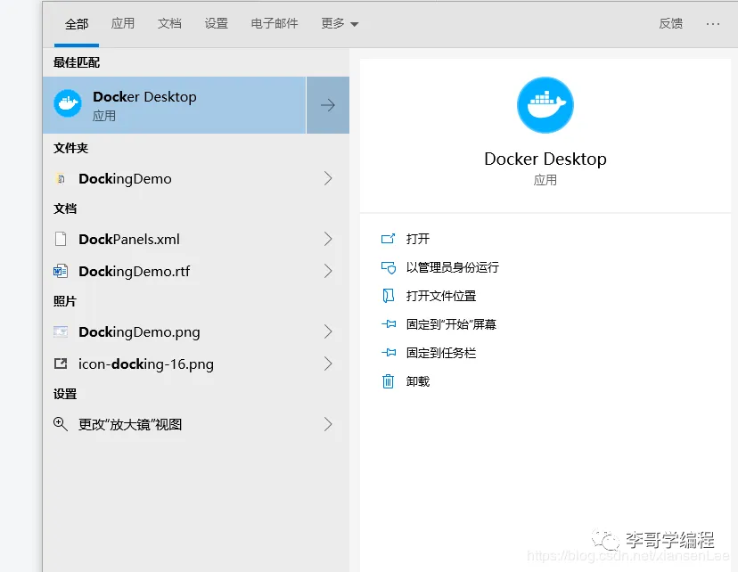
Task: Expand DockingDemo folder chevron
Action: point(328,178)
